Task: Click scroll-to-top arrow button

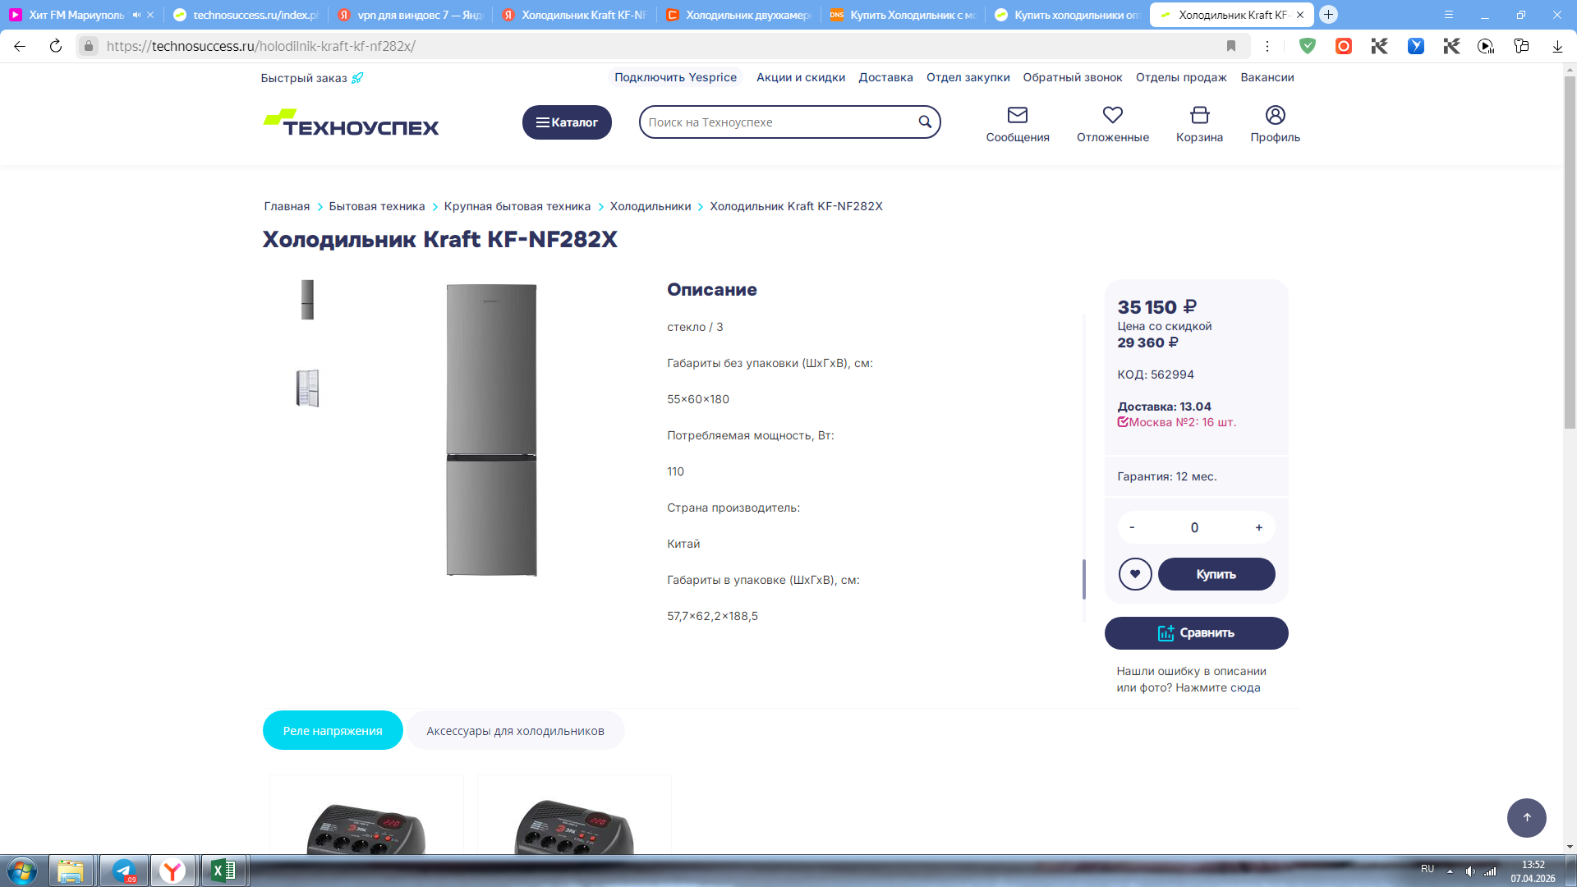Action: coord(1526,817)
